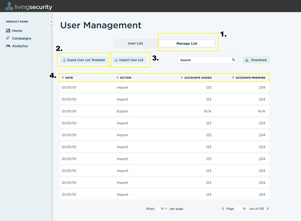The width and height of the screenshot is (301, 221).
Task: Sort the table by Action column
Action: (124, 78)
